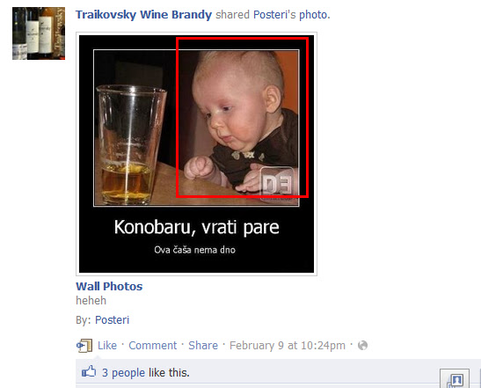Open the February 9 at 10:24pm timestamp
This screenshot has width=481, height=388.
[288, 346]
